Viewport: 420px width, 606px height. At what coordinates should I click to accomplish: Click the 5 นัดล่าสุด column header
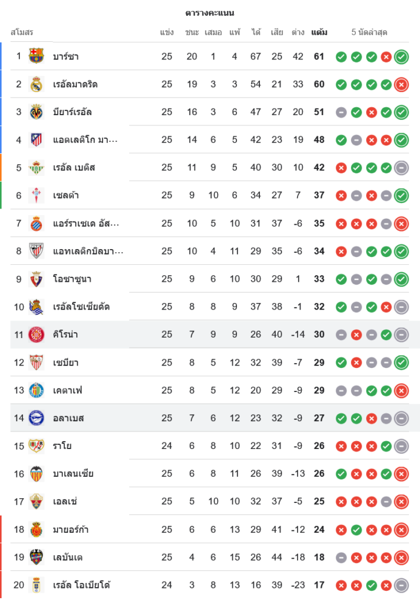pyautogui.click(x=369, y=32)
